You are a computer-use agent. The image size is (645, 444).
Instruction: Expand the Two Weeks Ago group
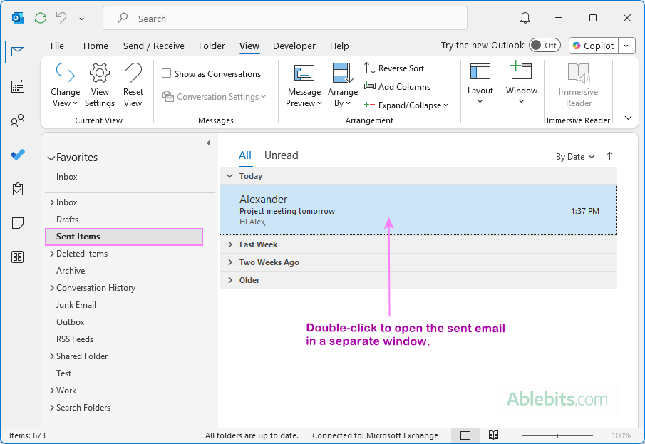[x=230, y=262]
